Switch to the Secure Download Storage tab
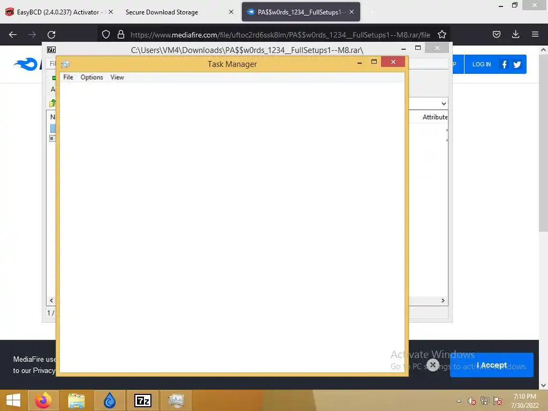The width and height of the screenshot is (548, 411). (178, 12)
